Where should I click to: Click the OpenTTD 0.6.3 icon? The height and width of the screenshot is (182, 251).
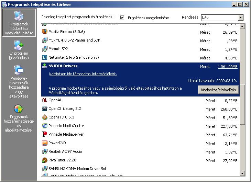tap(45, 117)
